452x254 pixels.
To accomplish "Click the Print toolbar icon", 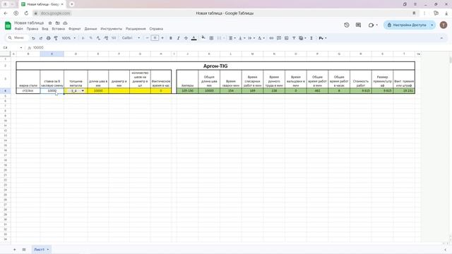I will click(x=49, y=38).
